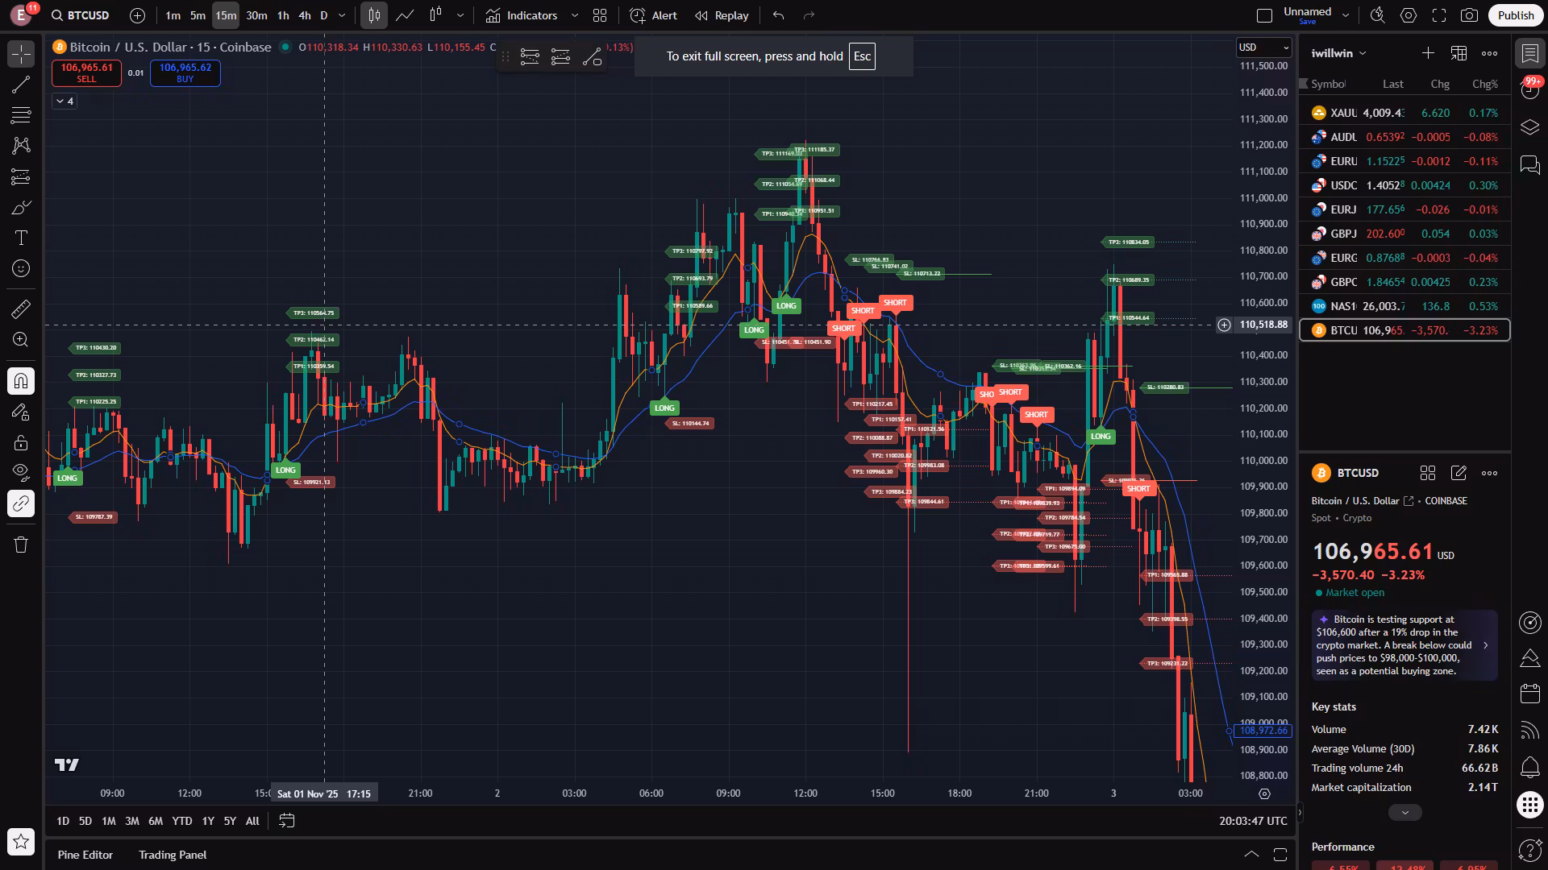Screen dimensions: 1548x870
Task: Pick the ruler measure tool
Action: tap(21, 309)
